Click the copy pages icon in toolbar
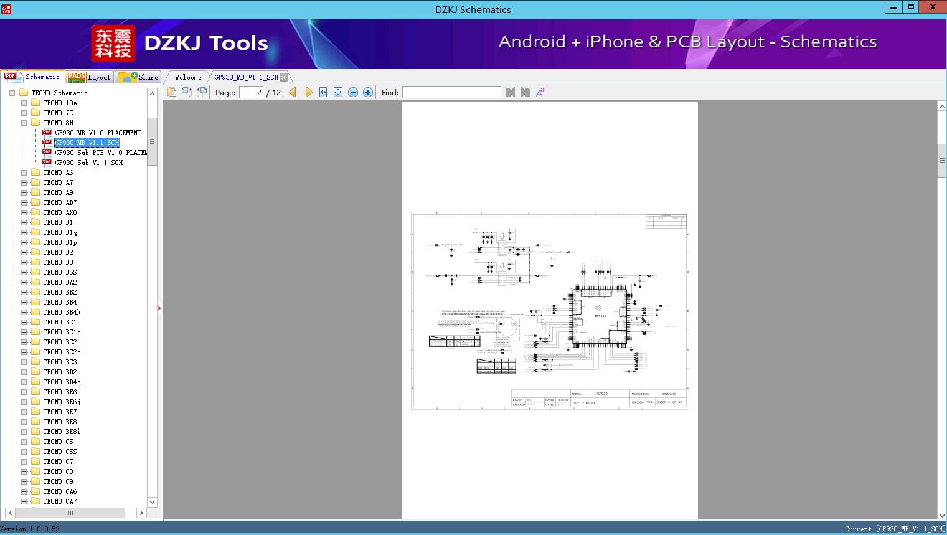 pos(171,92)
